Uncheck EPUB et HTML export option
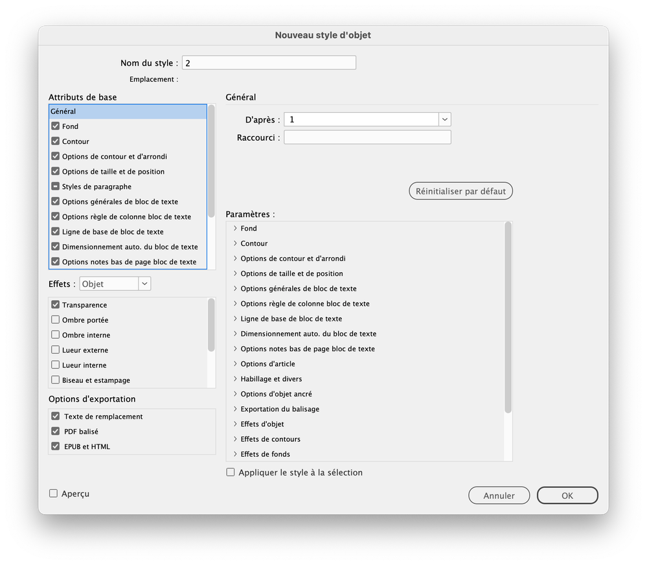This screenshot has width=647, height=565. (55, 446)
